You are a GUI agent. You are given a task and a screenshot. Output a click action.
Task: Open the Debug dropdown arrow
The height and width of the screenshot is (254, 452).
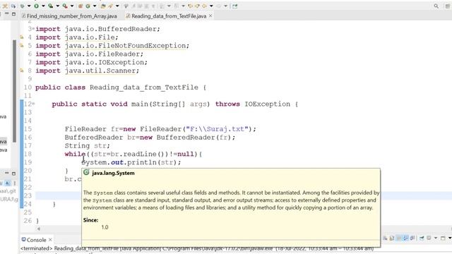[x=29, y=6]
